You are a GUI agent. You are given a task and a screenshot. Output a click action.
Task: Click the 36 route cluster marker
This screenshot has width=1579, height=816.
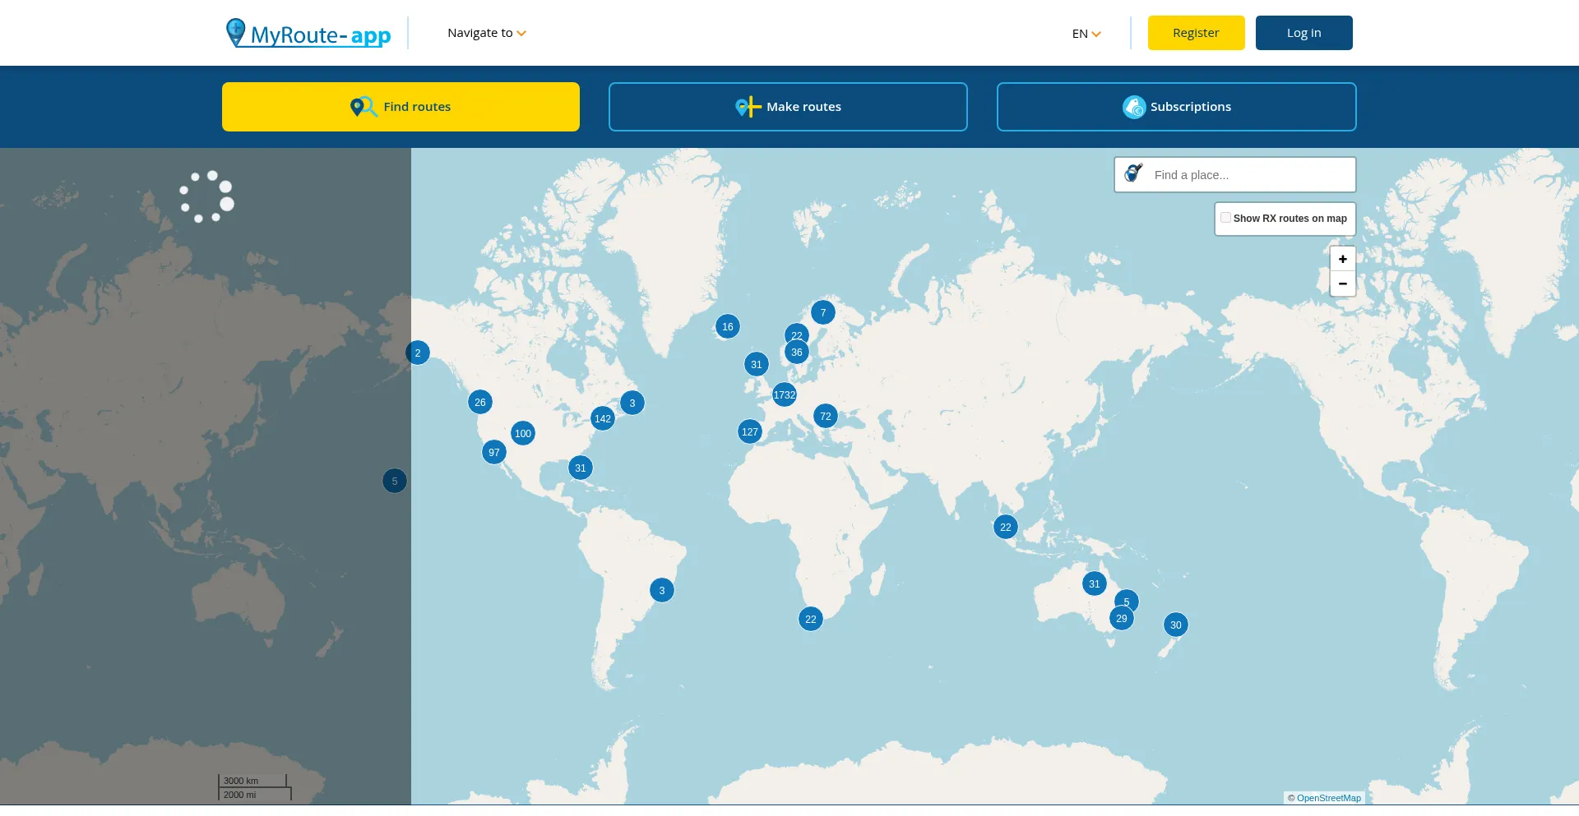tap(797, 353)
